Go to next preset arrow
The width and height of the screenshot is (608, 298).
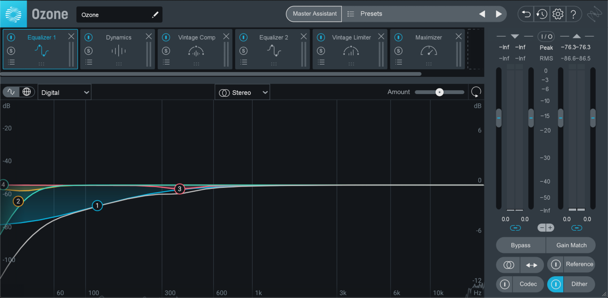499,14
